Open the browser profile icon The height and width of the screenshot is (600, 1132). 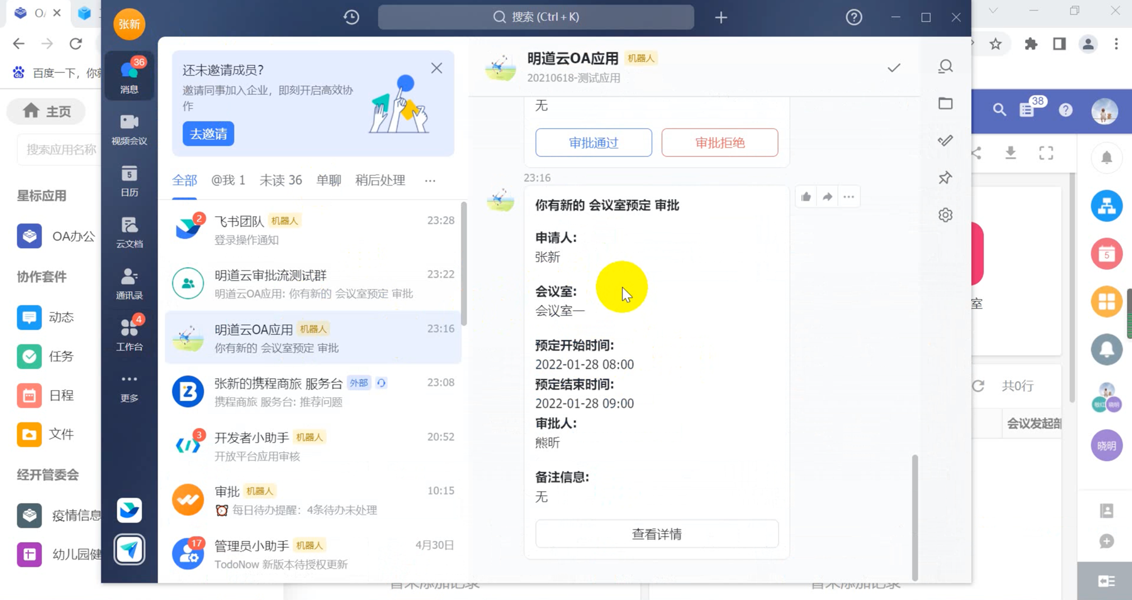coord(1088,44)
